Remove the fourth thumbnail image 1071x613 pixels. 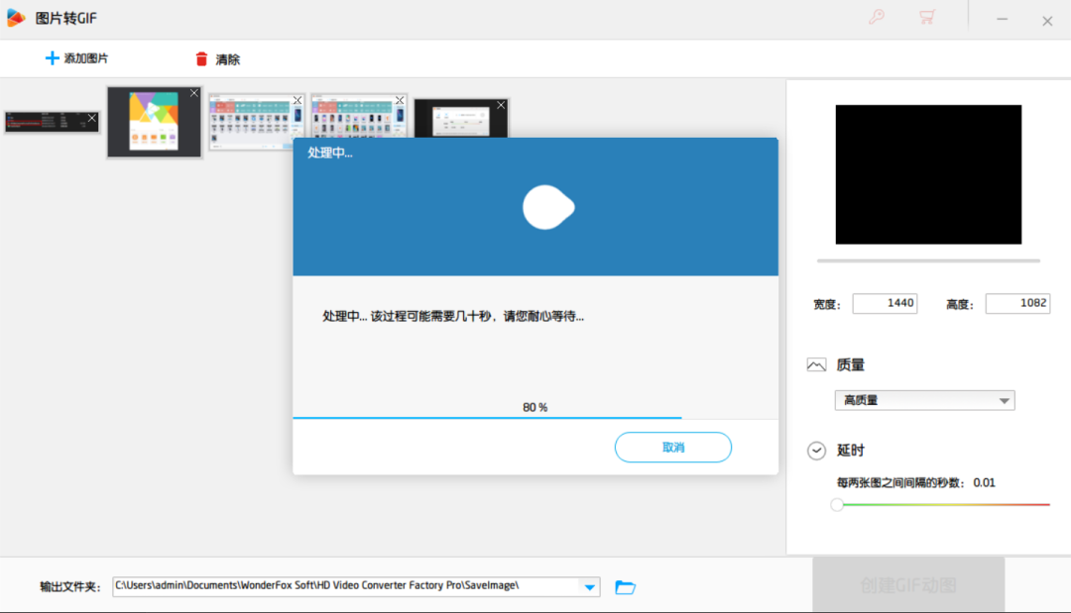[x=400, y=100]
